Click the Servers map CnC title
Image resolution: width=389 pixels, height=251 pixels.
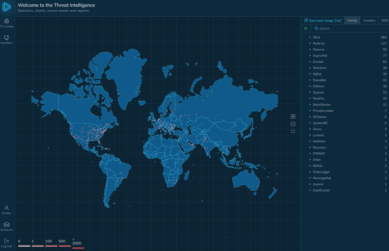pos(325,21)
